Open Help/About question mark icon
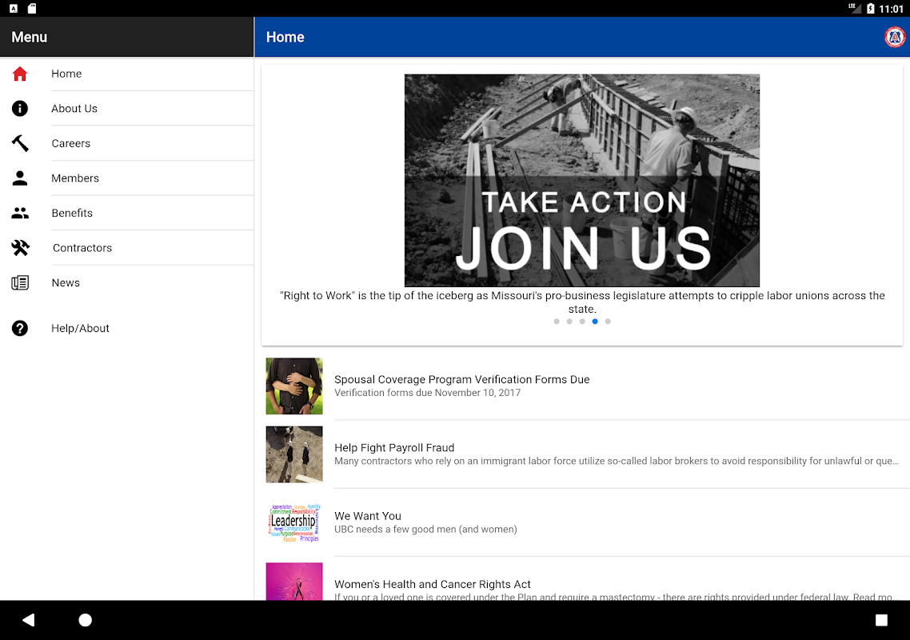 (x=20, y=328)
